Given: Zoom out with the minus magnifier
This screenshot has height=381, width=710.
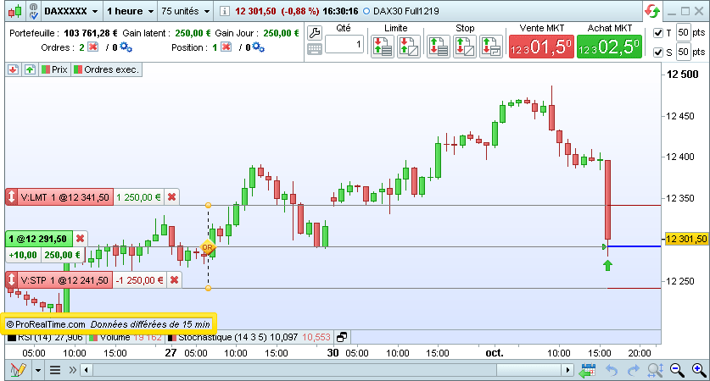Looking at the screenshot, I should click(677, 370).
